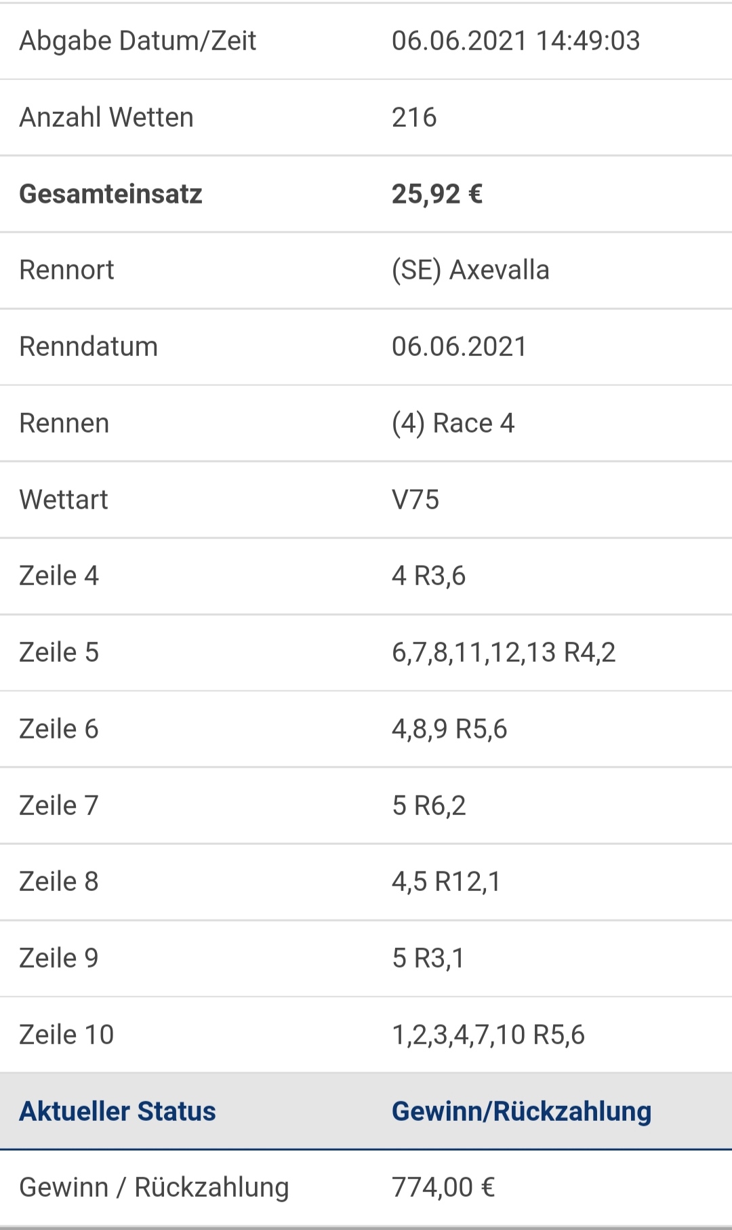Screen dimensions: 732x1230
Task: Select the Renndatum value 06.06.2021
Action: [460, 346]
